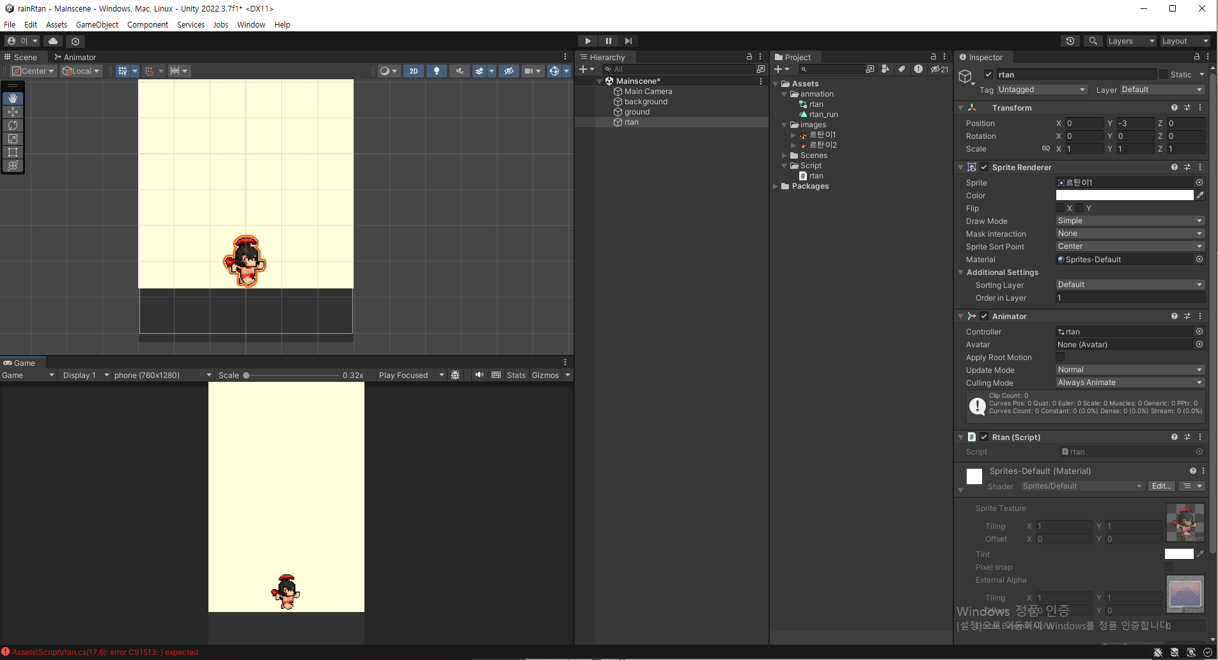Toggle 2D view mode in Scene

click(x=414, y=71)
